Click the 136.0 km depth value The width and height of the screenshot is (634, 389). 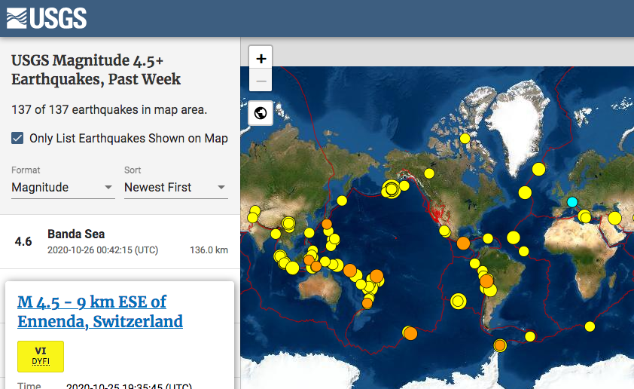[x=209, y=250]
